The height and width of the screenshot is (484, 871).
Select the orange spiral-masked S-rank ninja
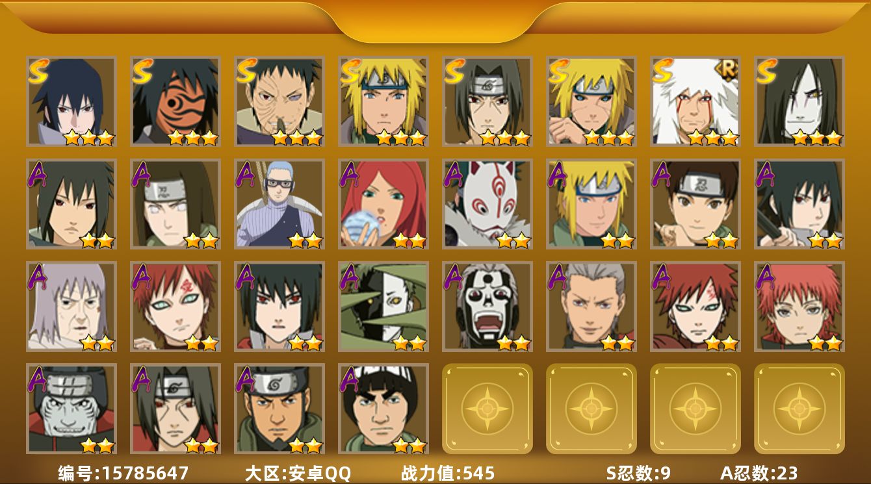(175, 101)
